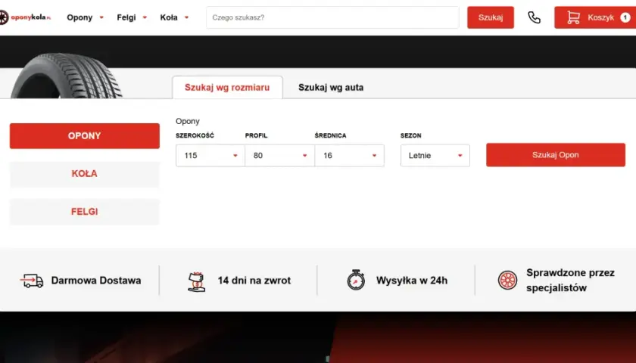Open the Średnica dropdown showing 16
This screenshot has width=636, height=363.
[350, 156]
